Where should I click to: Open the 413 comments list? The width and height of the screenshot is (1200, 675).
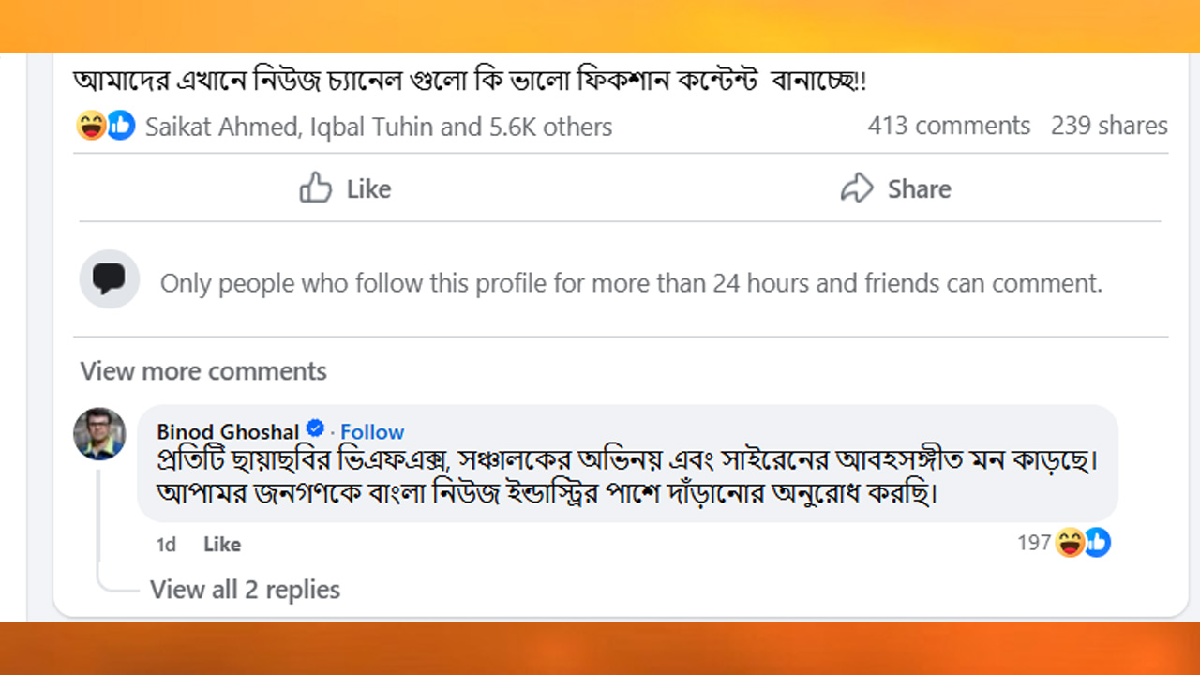[949, 126]
